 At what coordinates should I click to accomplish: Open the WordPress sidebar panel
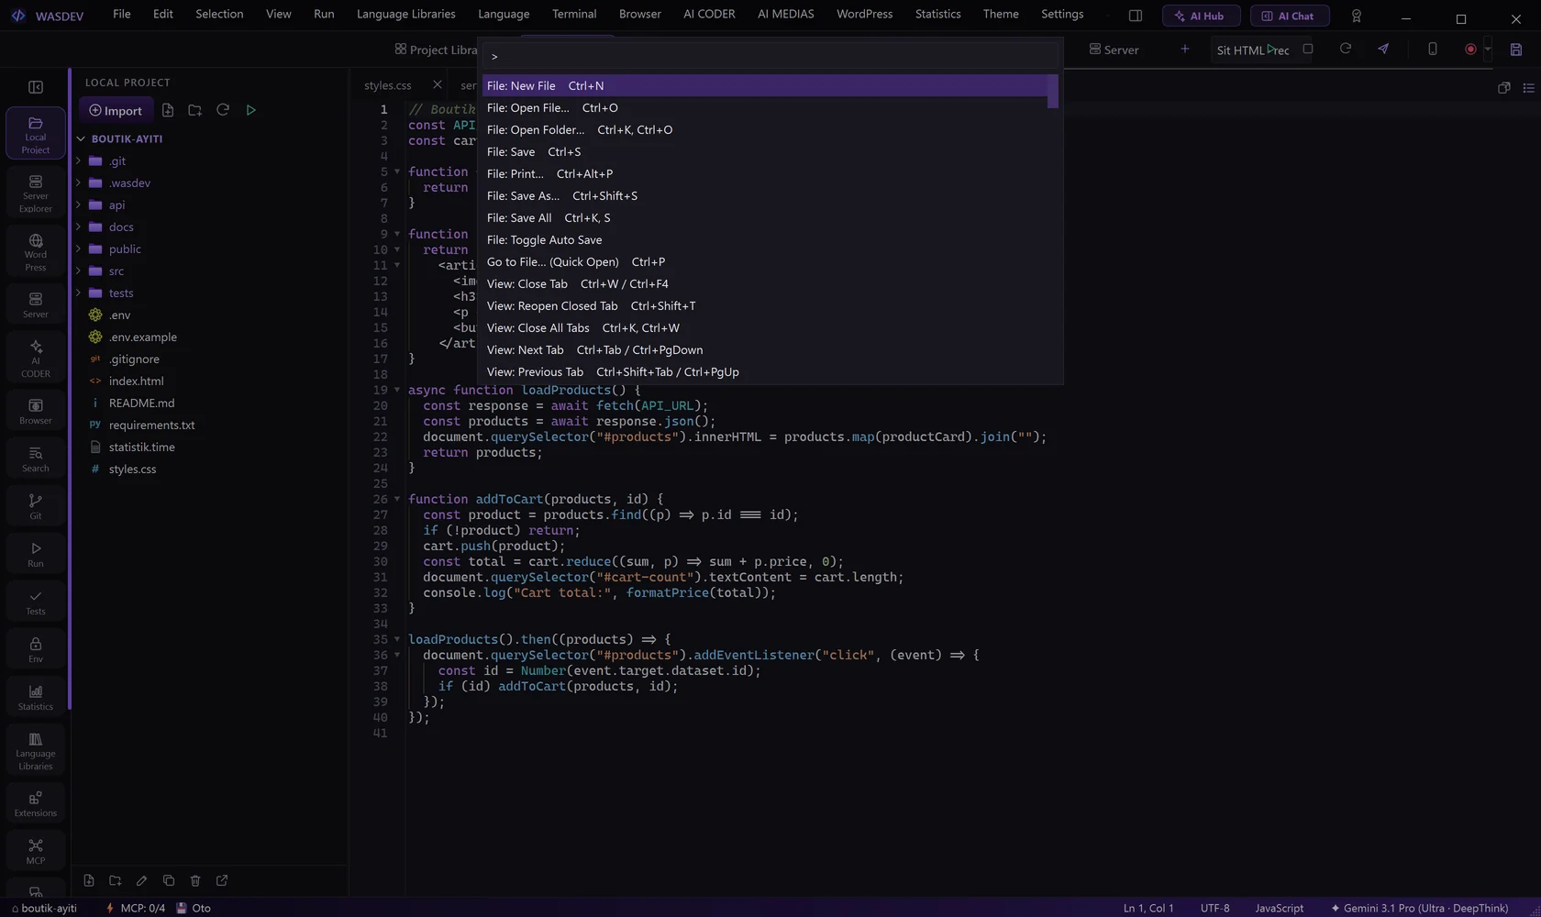[36, 251]
